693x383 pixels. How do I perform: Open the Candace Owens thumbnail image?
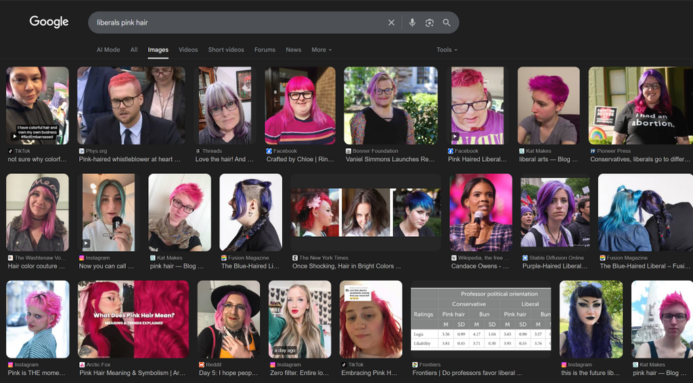[x=481, y=212]
